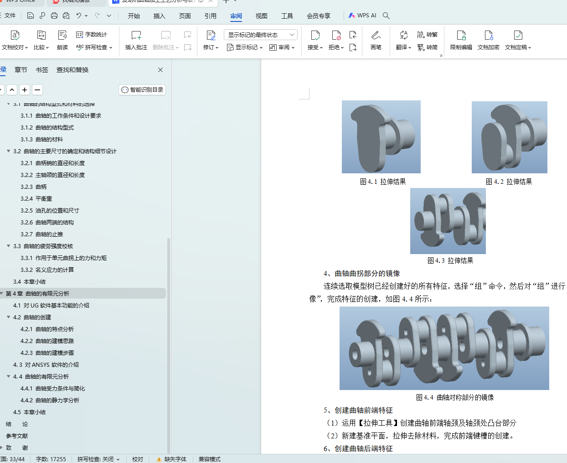This screenshot has height=463, width=567.
Task: Click the Redo arrow icon
Action: coord(97,16)
